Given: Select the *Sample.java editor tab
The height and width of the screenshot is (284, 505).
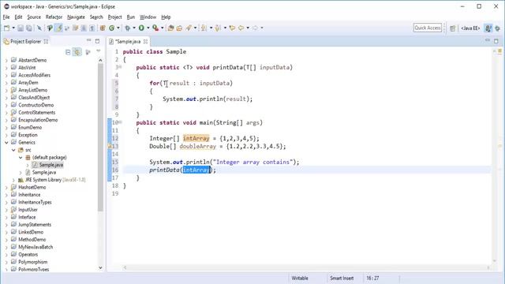Looking at the screenshot, I should pos(128,42).
